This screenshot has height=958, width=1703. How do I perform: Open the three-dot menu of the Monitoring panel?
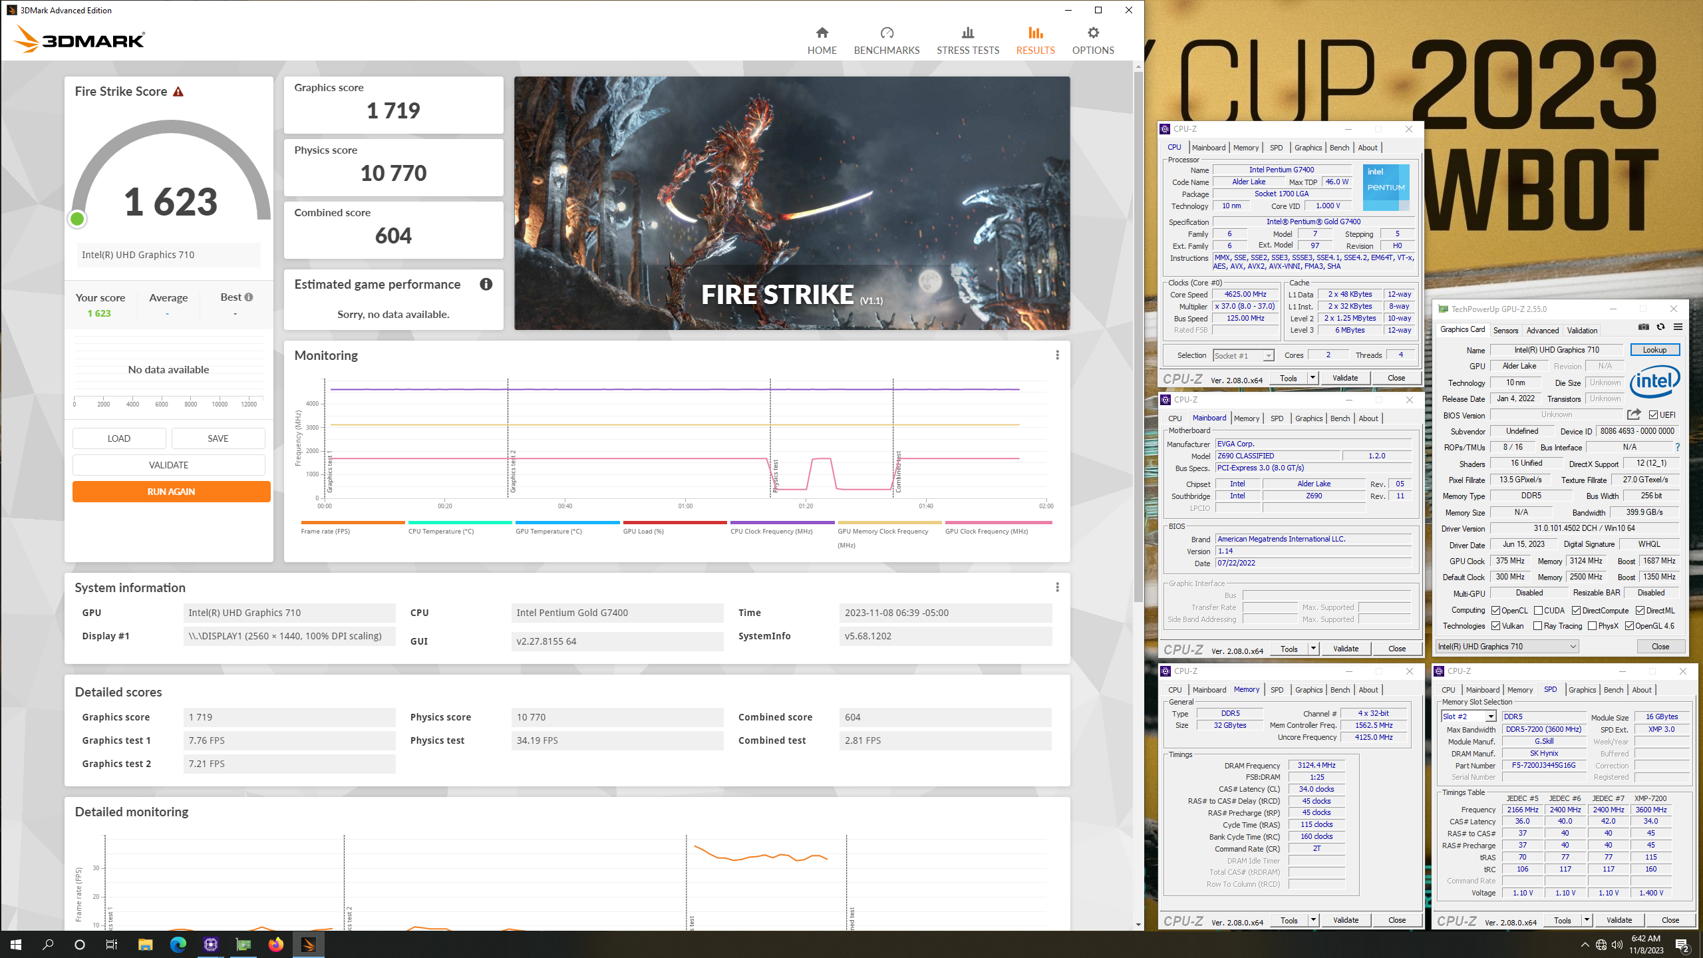point(1057,355)
